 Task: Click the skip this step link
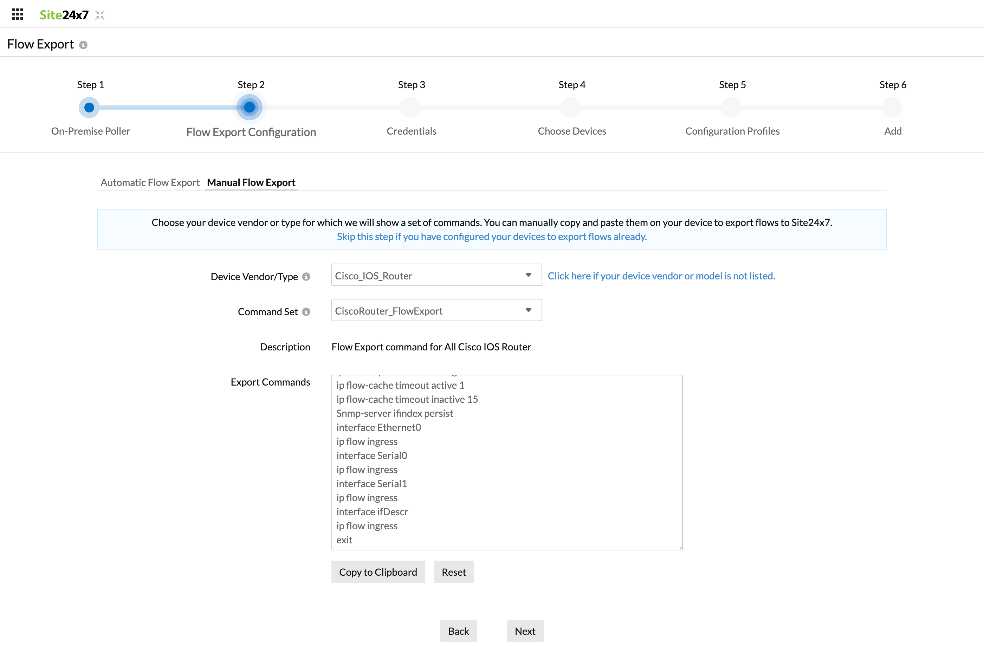click(492, 237)
